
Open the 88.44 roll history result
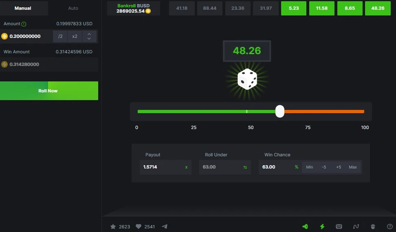(210, 8)
